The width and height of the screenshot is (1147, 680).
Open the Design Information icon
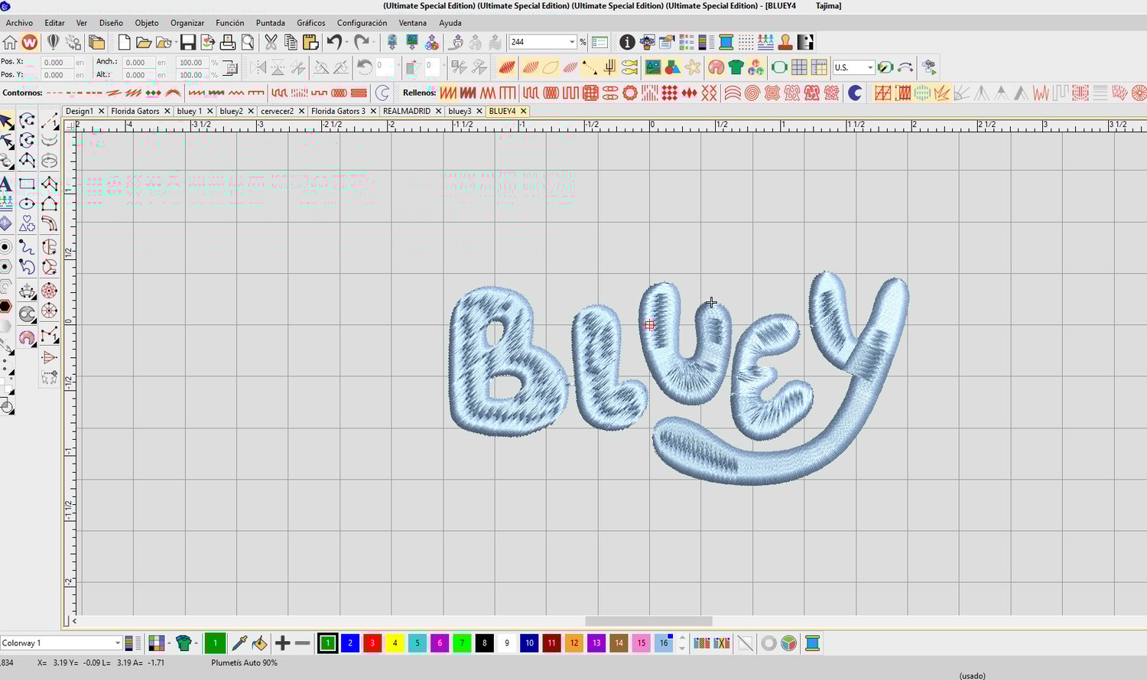(627, 42)
